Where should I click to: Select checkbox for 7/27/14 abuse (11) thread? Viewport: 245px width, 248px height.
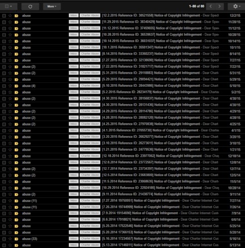(4, 201)
